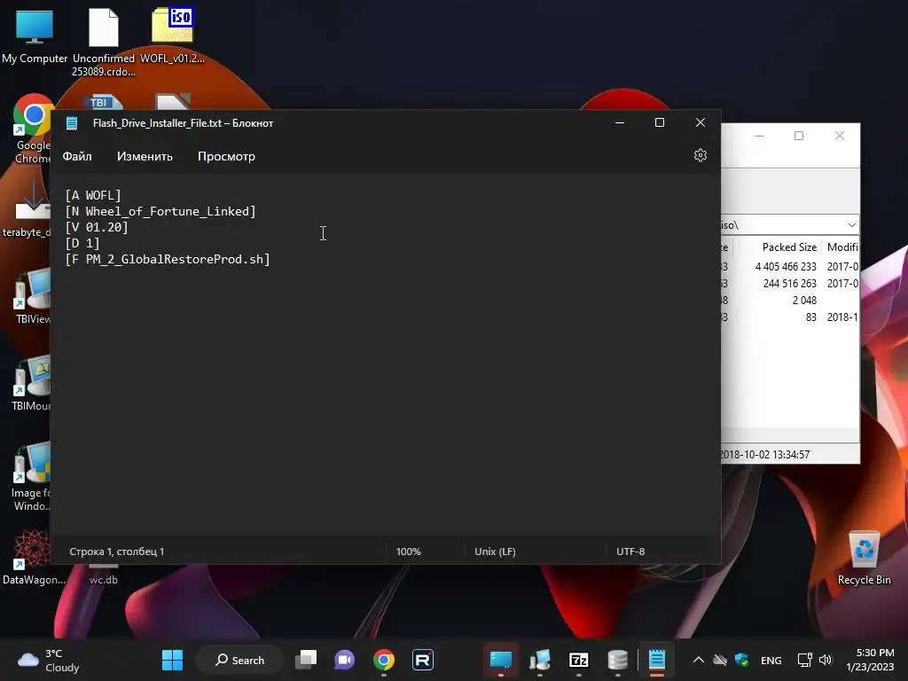The height and width of the screenshot is (681, 908).
Task: Open Windows Security shield tray icon
Action: coord(741,660)
